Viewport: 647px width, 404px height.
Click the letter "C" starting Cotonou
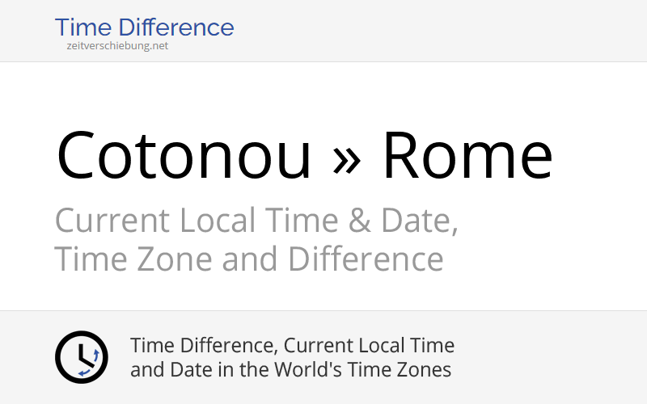point(75,155)
